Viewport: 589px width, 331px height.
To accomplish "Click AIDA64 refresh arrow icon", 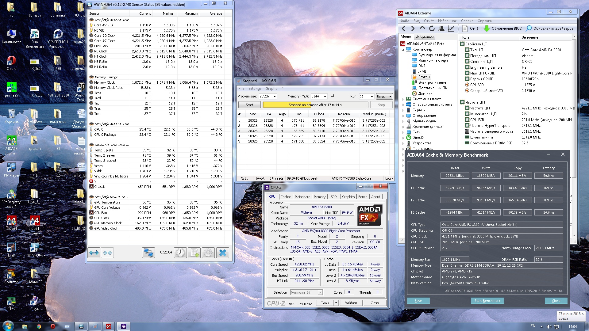I will coord(432,29).
